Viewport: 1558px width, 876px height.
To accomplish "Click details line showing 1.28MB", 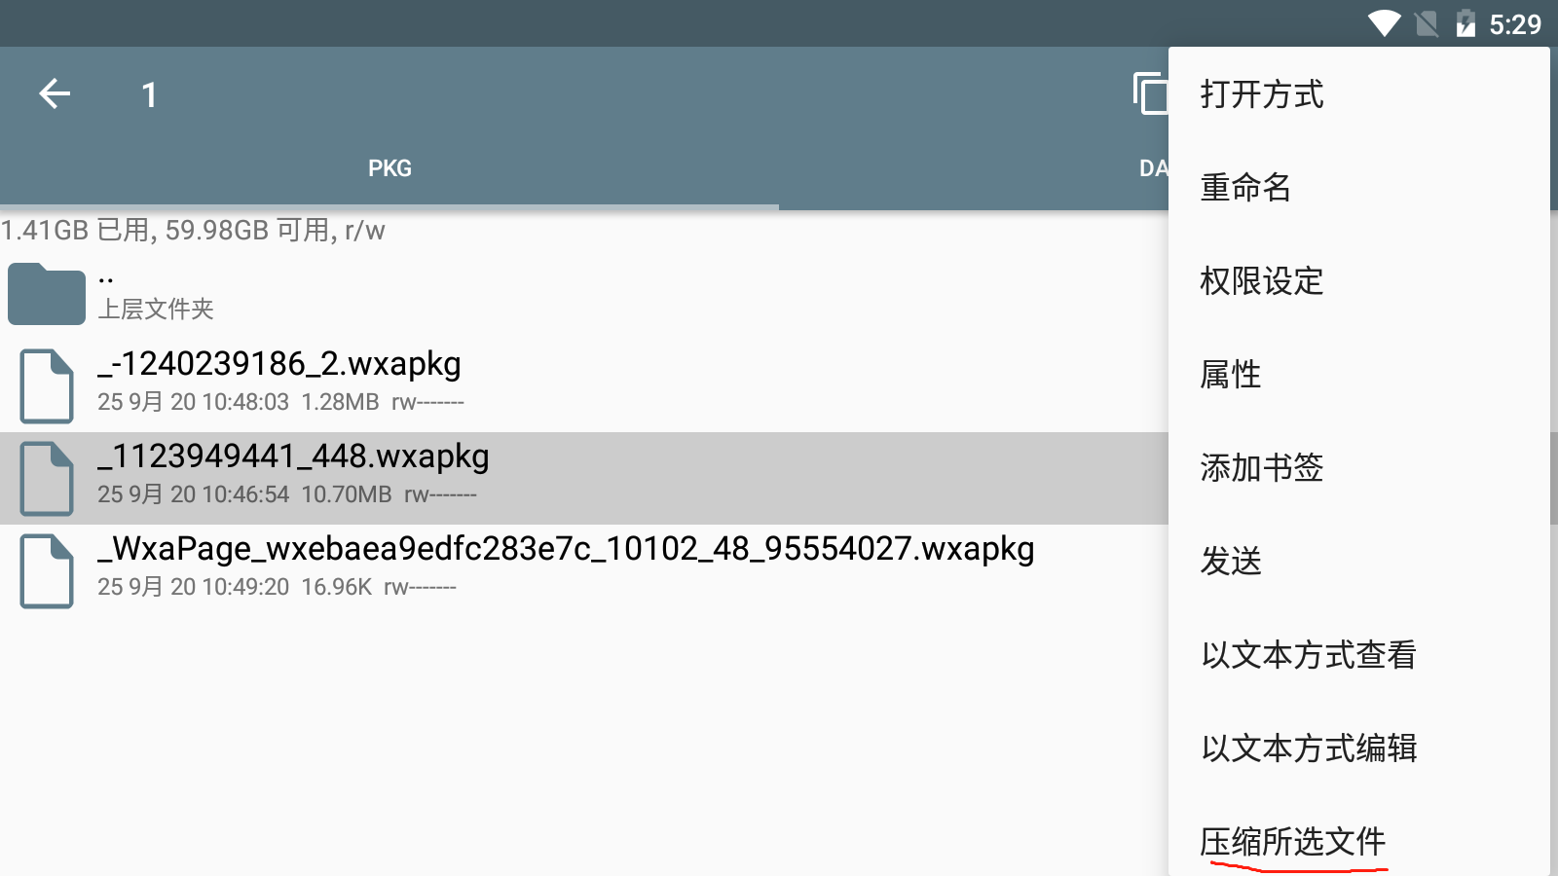I will [x=280, y=402].
